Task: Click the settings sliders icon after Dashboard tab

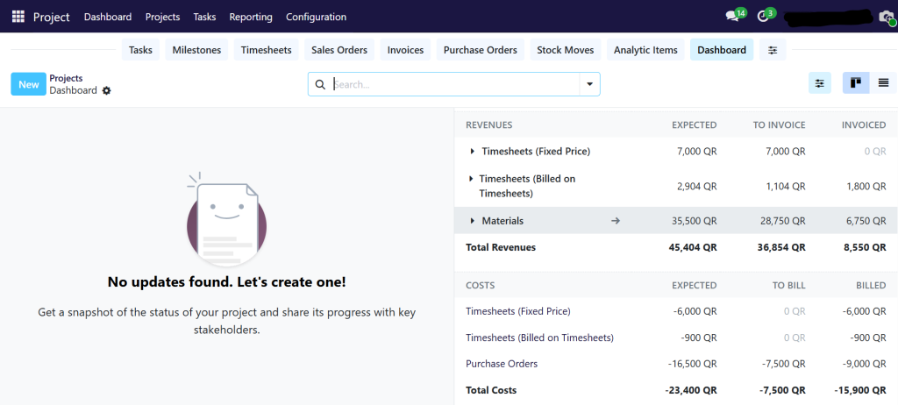Action: tap(773, 50)
